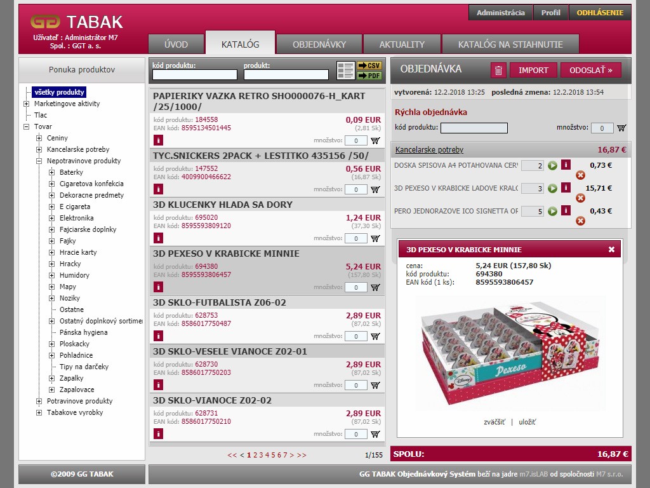650x488 pixels.
Task: Click quick order množstvo field
Action: tap(602, 128)
